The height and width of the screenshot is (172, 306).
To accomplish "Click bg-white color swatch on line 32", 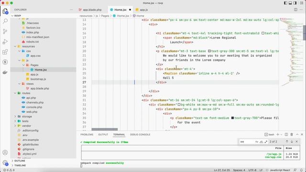I will pos(179,105).
